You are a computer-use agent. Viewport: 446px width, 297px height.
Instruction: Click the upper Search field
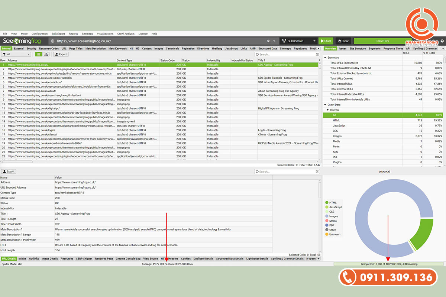coord(287,54)
